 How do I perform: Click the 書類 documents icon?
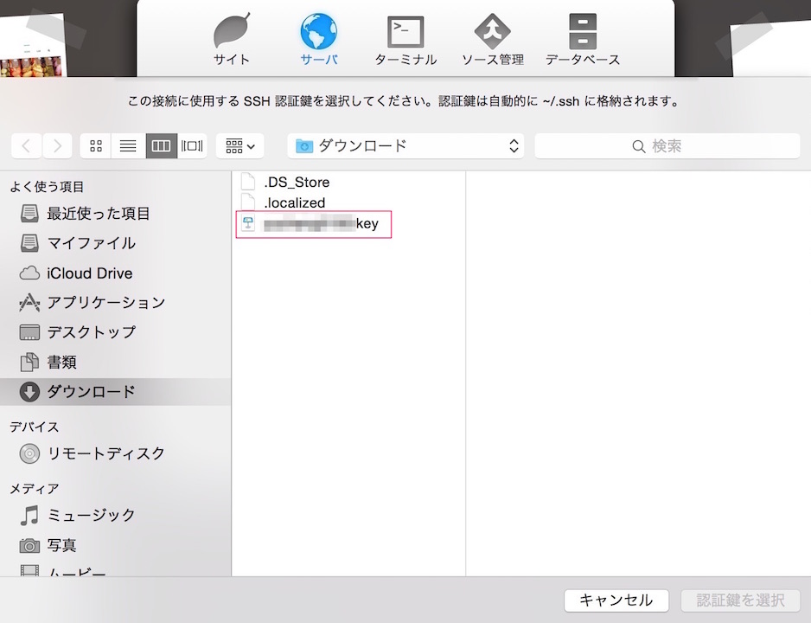click(x=29, y=363)
